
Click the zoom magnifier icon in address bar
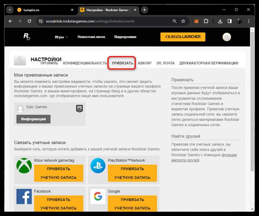tap(175, 21)
